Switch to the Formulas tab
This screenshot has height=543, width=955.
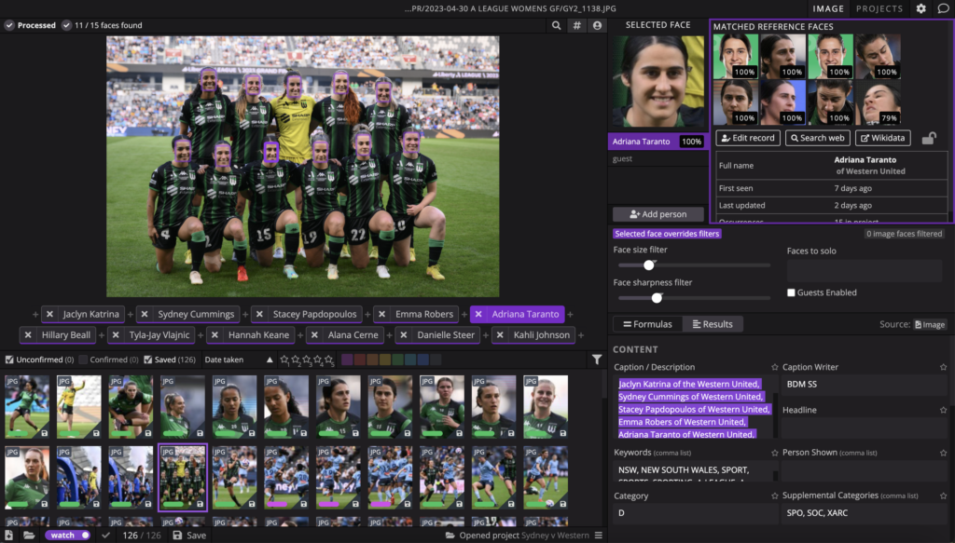coord(646,324)
